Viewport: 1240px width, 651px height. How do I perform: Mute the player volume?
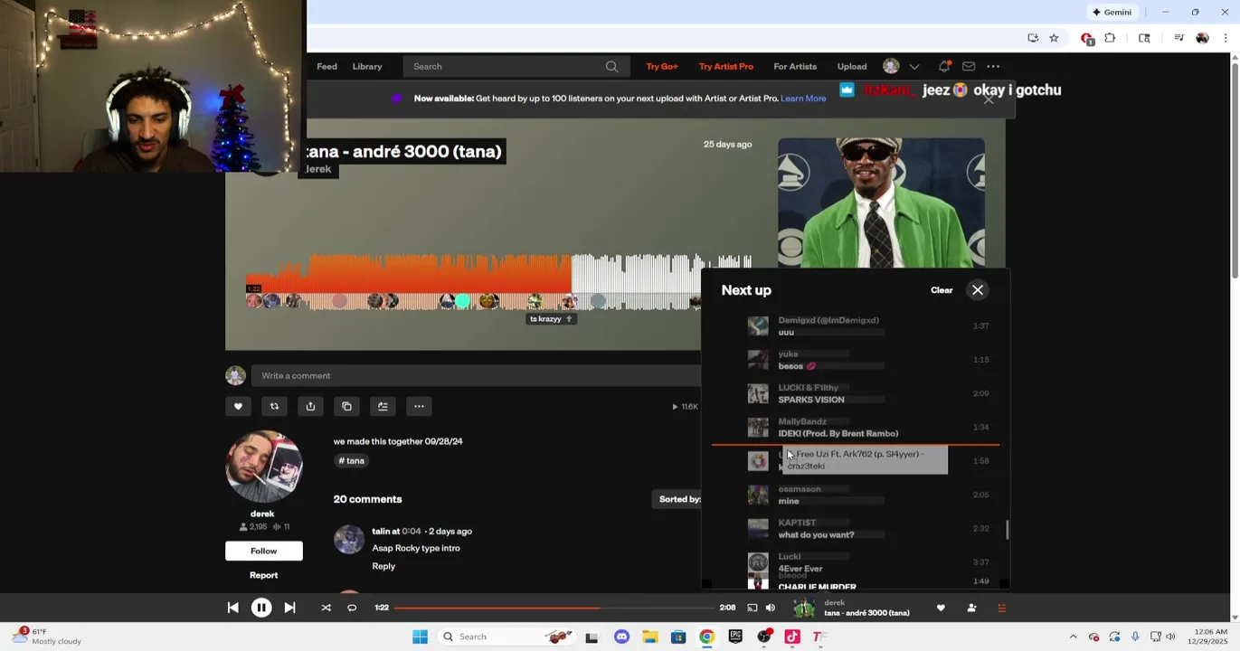[x=771, y=608]
